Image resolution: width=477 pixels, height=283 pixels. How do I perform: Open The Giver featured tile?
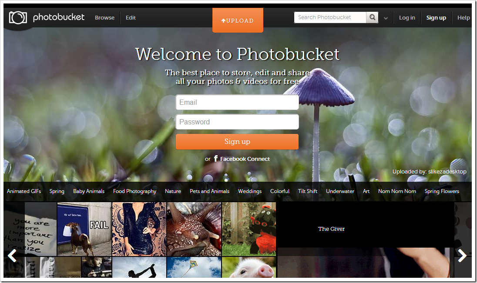pyautogui.click(x=366, y=240)
